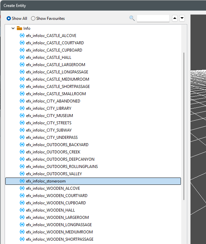Click icon beside efx_infoloc_CASTLE_CUPBOARD
Image resolution: width=206 pixels, height=244 pixels.
coord(22,50)
